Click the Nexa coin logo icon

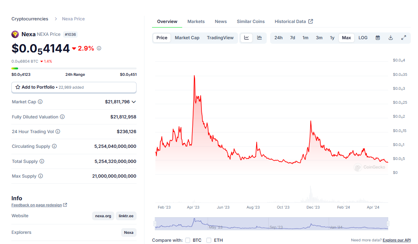(x=15, y=34)
